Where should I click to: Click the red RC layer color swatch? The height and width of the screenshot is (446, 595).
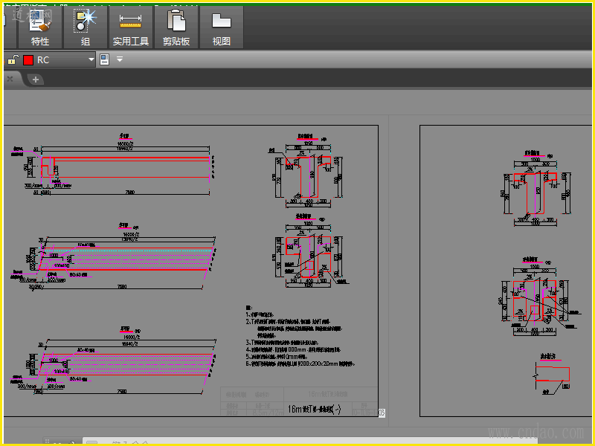pyautogui.click(x=28, y=59)
